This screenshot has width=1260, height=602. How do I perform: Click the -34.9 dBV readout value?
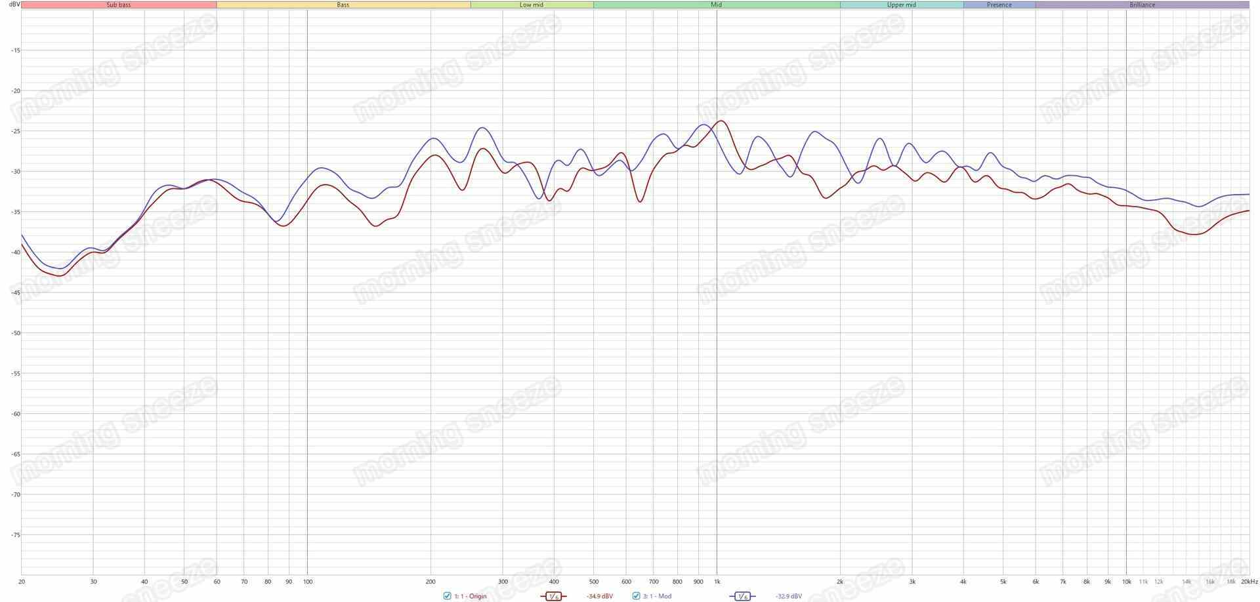[600, 597]
